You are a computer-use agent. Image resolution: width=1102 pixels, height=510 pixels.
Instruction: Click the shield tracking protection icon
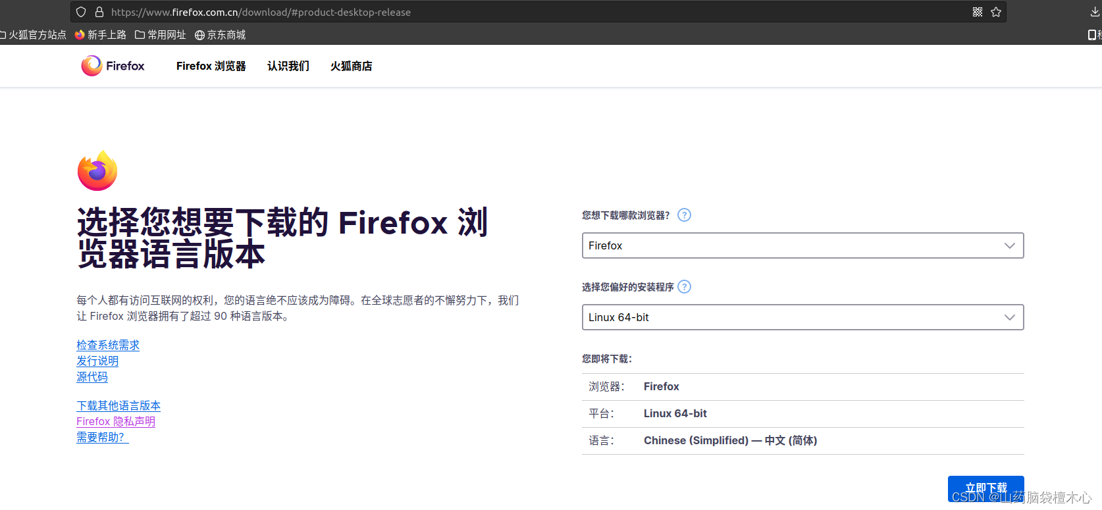[81, 12]
